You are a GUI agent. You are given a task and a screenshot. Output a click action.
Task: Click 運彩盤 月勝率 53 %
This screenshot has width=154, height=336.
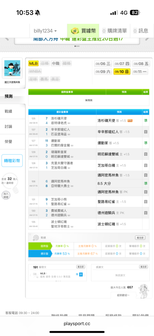tap(62, 253)
